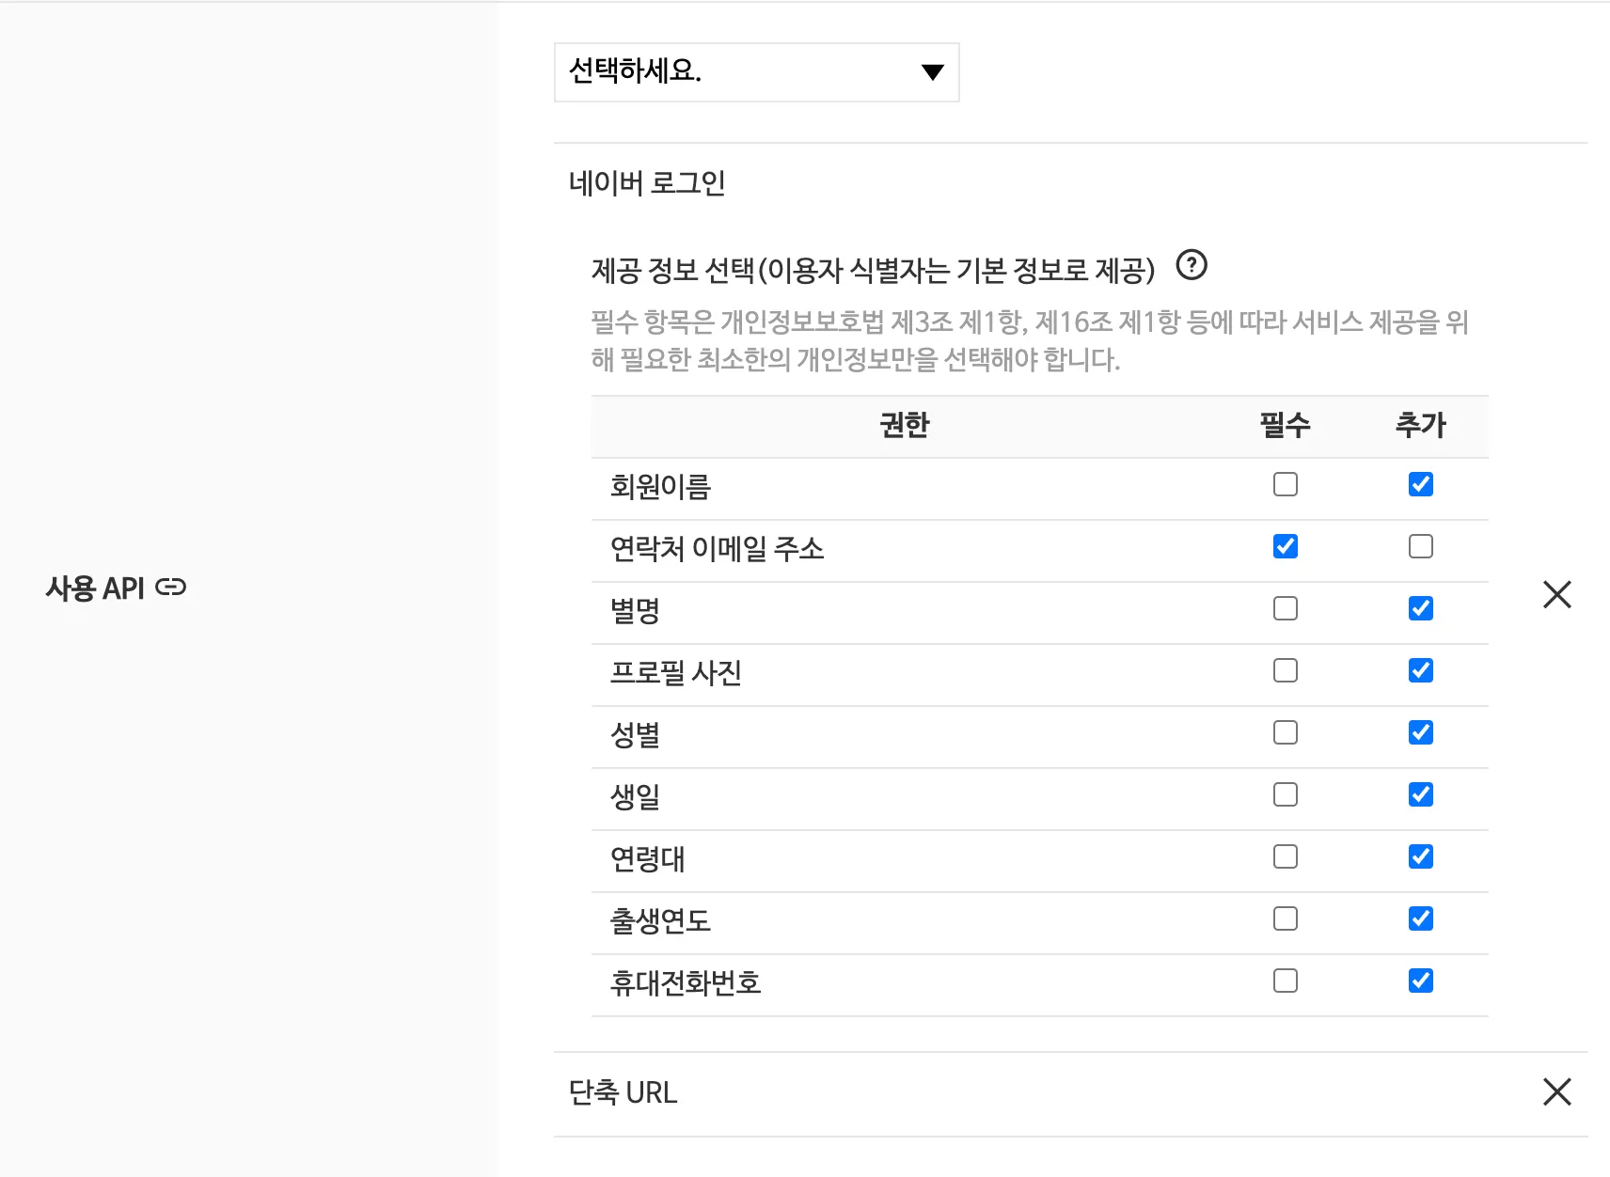The height and width of the screenshot is (1177, 1610).
Task: Click the 단축 URL row label
Action: click(x=623, y=1092)
